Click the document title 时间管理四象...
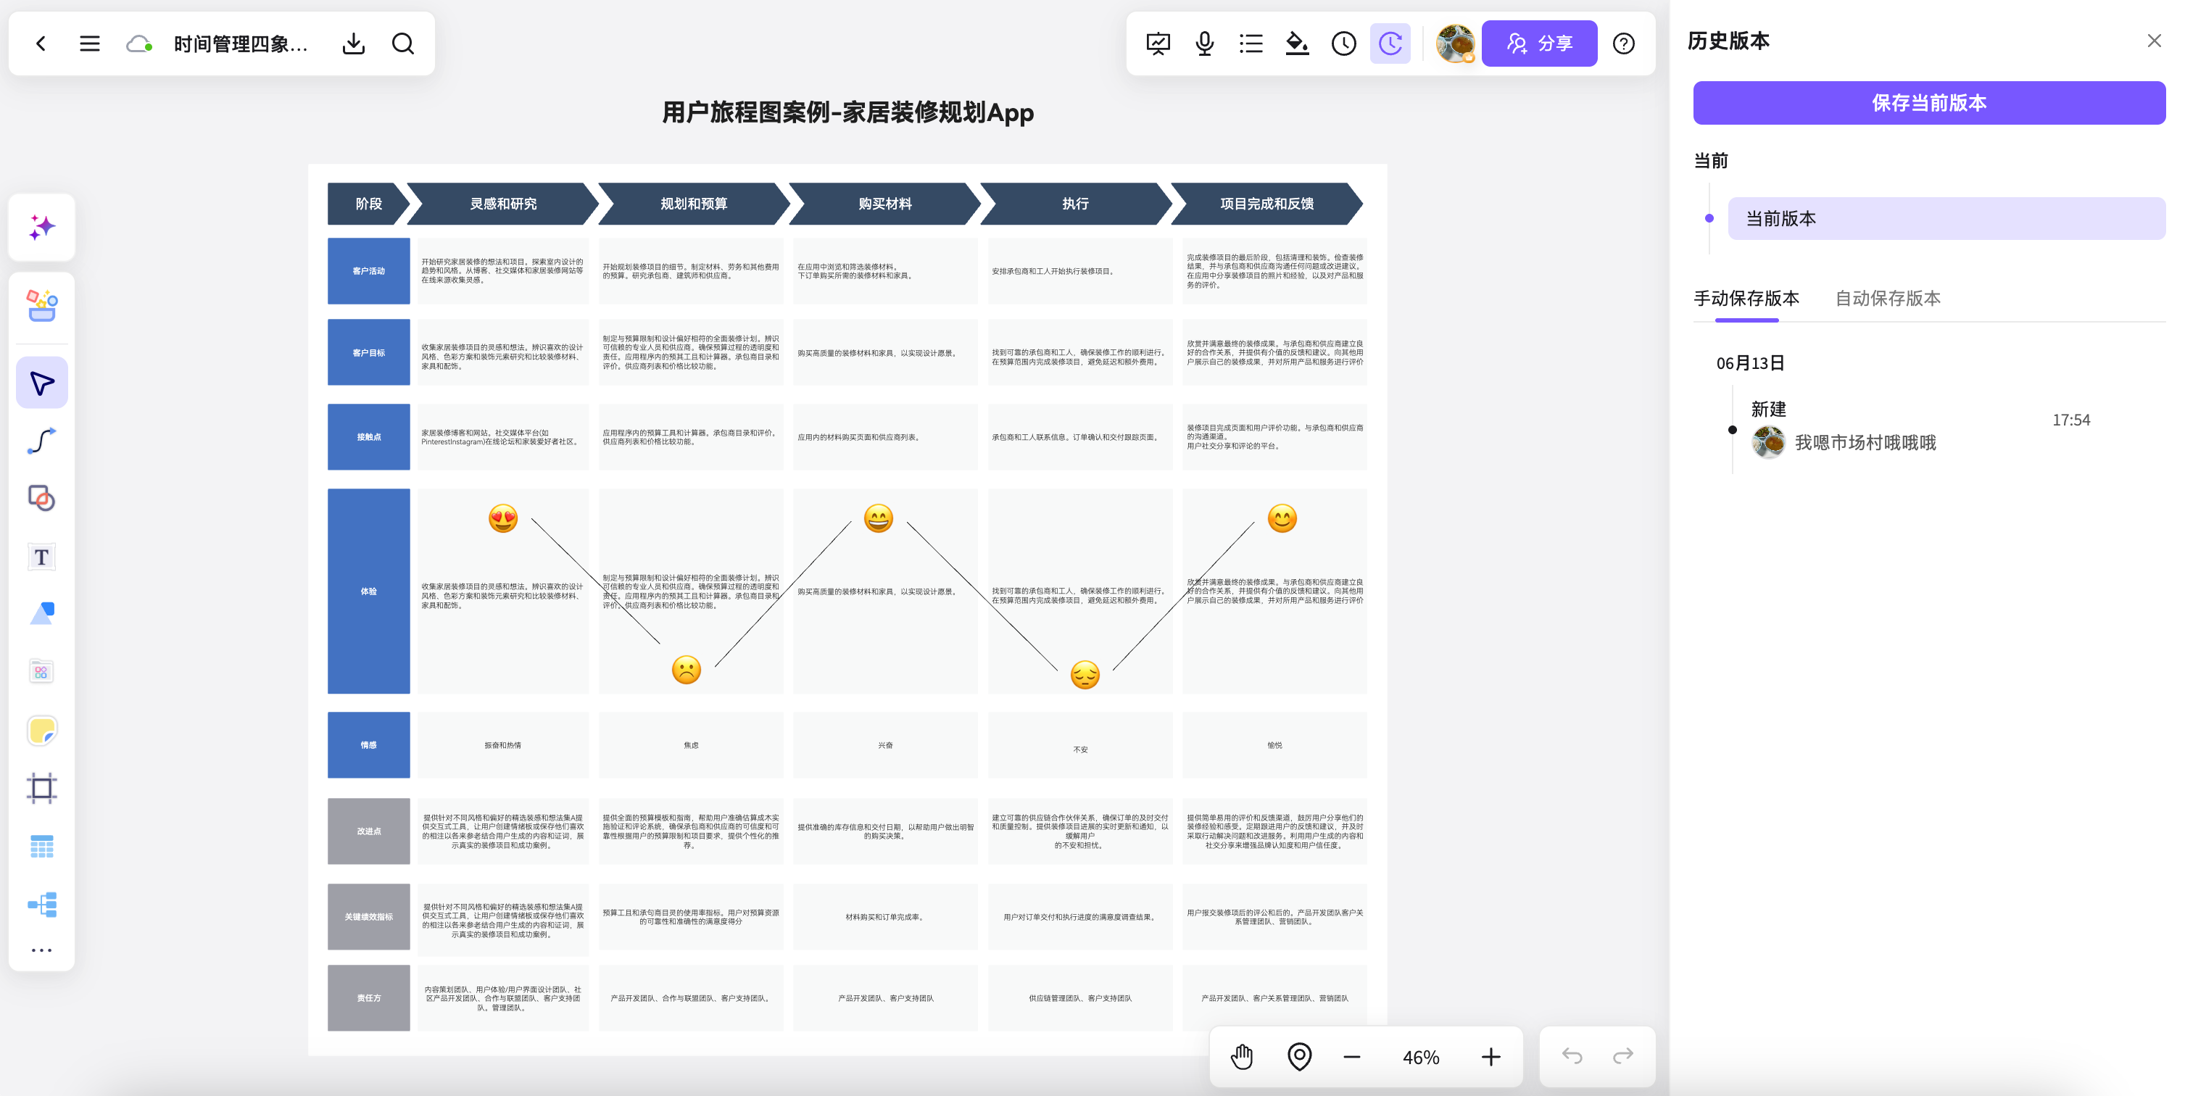2185x1096 pixels. point(241,44)
